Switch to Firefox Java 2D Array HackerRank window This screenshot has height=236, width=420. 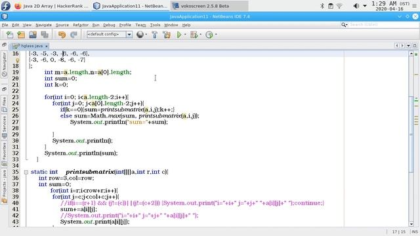(x=52, y=6)
